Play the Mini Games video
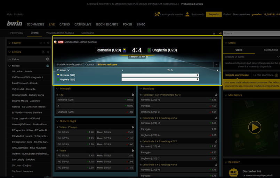 [255, 127]
